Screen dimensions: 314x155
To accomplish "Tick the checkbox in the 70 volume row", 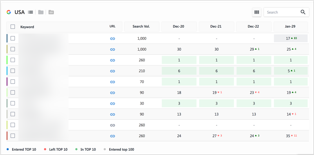I will pyautogui.click(x=13, y=82).
